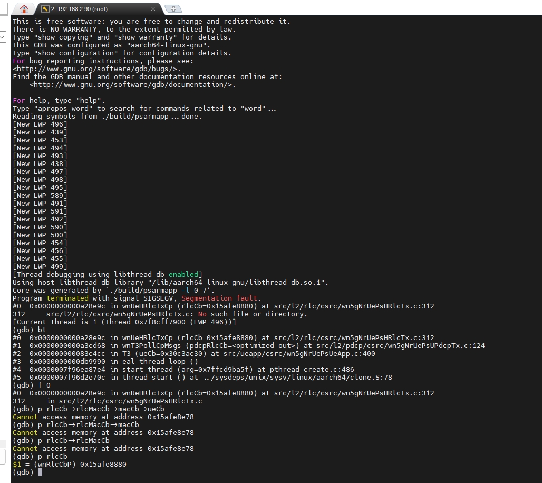542x483 pixels.
Task: Open the GDB bugs reporting link
Action: 96,69
